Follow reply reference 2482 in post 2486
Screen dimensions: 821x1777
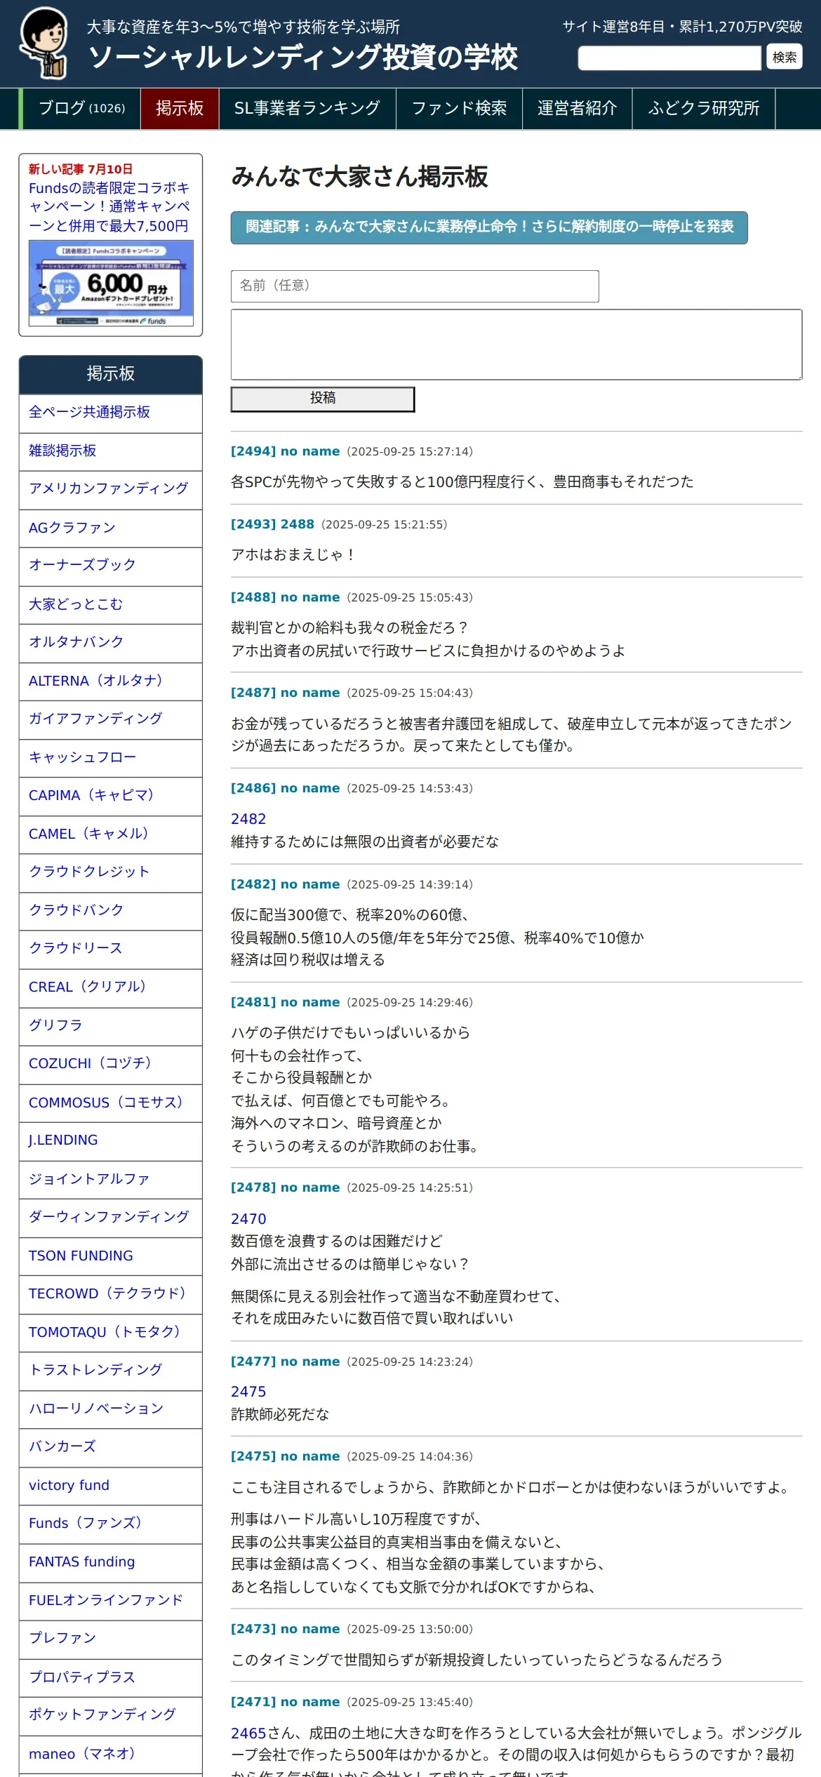248,819
